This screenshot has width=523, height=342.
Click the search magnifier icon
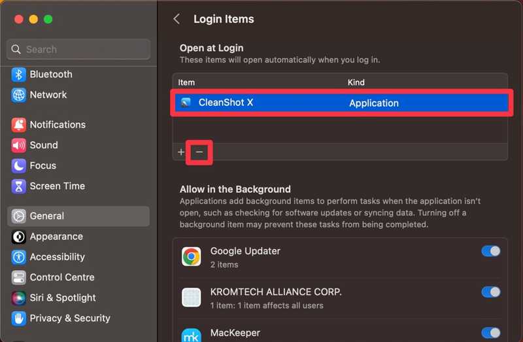(16, 50)
